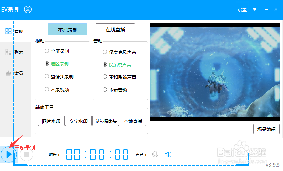Start recording with the play button

pyautogui.click(x=8, y=154)
